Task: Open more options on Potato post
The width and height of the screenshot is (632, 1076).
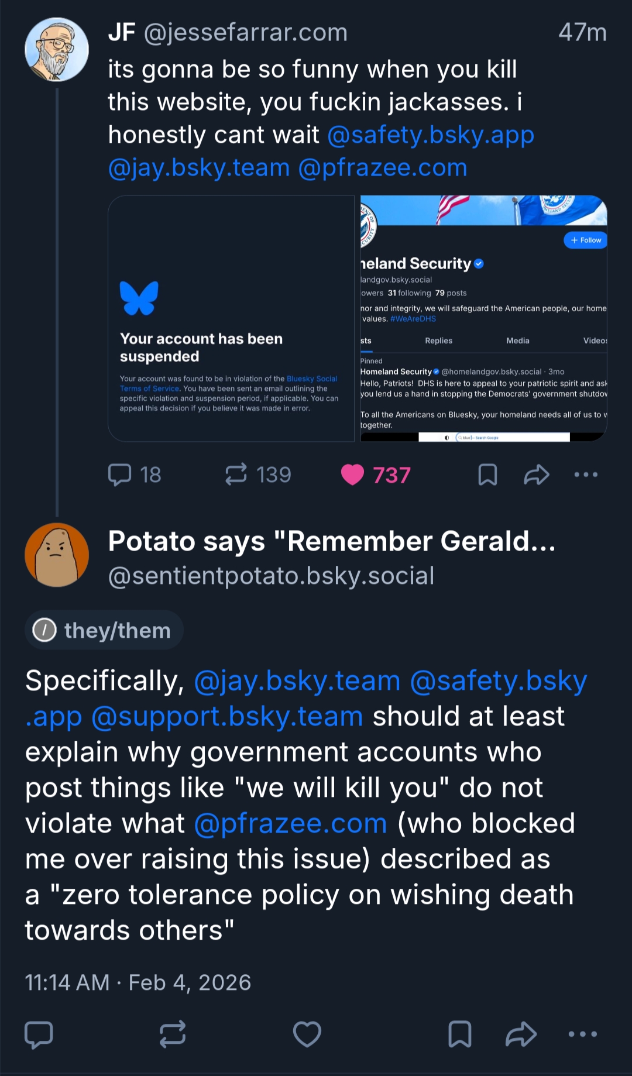Action: 583,1034
